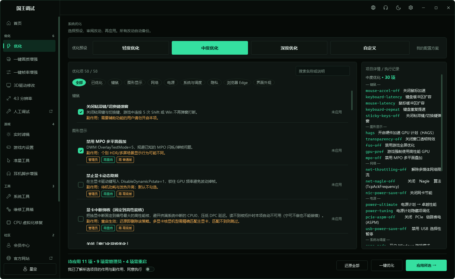
Task: Open 4:3 分辨率 page
Action: (x=29, y=99)
